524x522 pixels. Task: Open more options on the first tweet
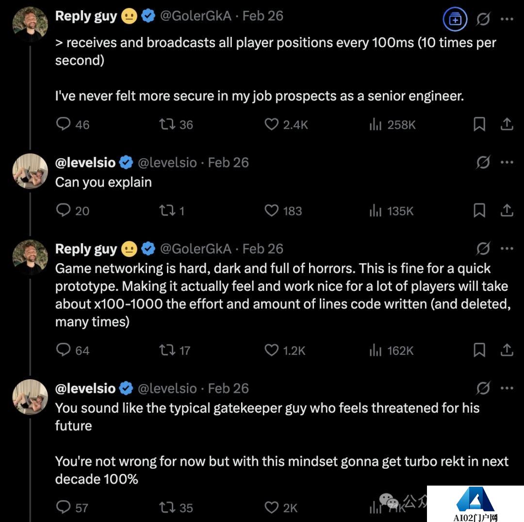click(x=507, y=19)
